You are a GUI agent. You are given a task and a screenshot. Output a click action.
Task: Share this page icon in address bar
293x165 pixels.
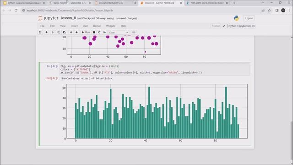[263, 11]
